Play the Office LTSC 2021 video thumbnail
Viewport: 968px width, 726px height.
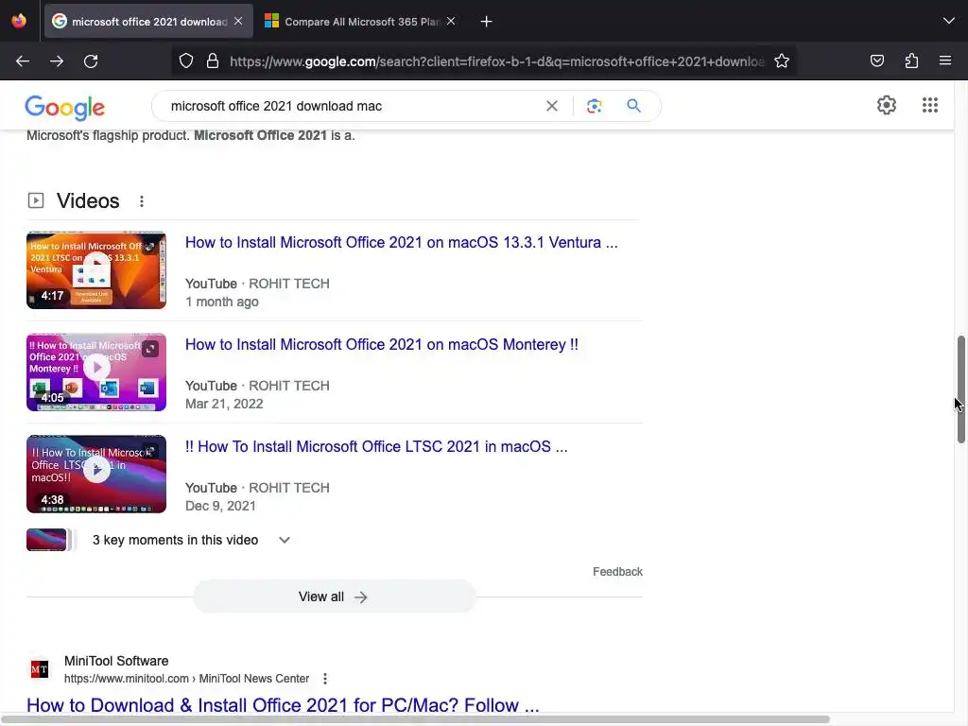[x=96, y=475]
